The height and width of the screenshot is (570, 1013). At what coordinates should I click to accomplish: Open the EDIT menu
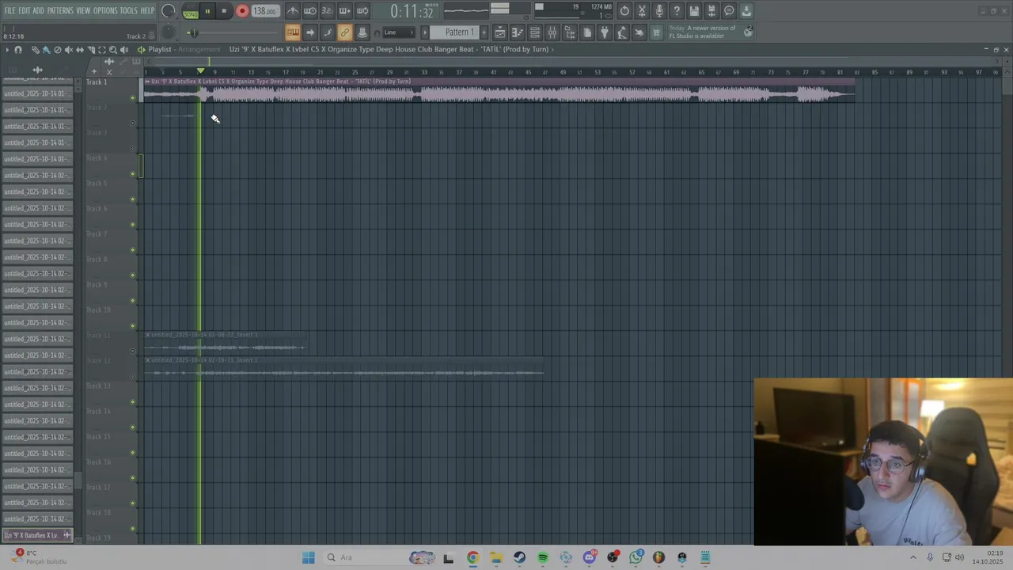(25, 11)
